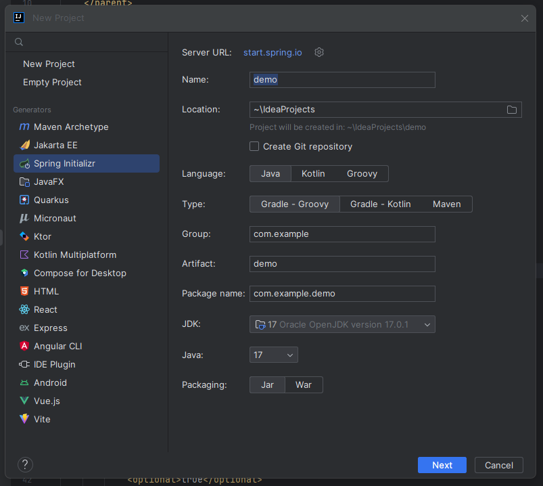Select Jar packaging

coord(267,384)
